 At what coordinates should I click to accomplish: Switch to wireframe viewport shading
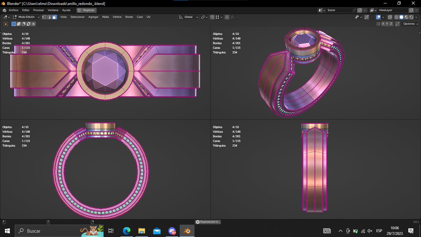[x=396, y=17]
